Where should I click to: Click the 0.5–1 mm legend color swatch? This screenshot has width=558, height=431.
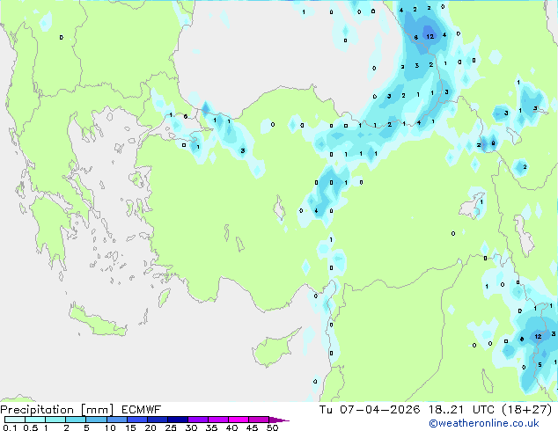(35, 420)
